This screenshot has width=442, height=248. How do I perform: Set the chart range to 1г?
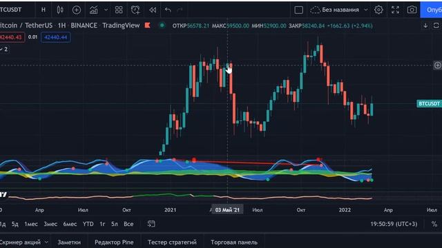tap(102, 224)
